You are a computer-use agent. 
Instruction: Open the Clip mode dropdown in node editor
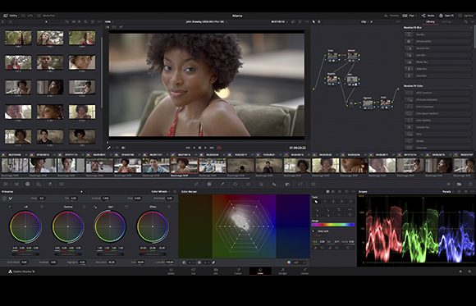click(365, 22)
